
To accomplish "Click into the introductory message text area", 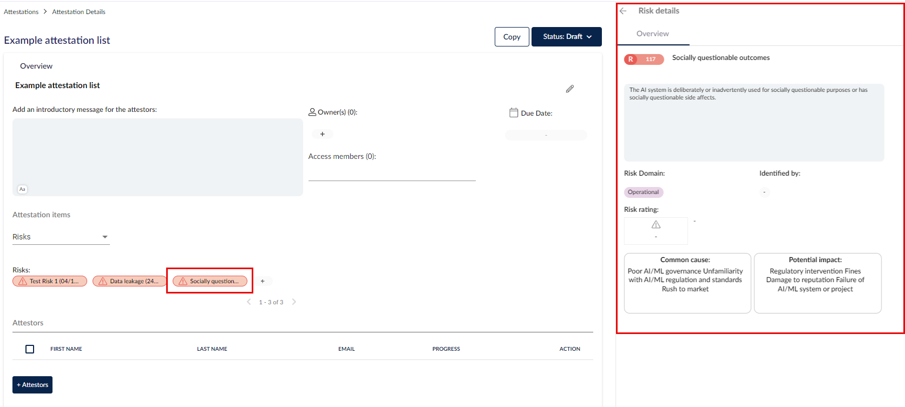I will pyautogui.click(x=158, y=157).
